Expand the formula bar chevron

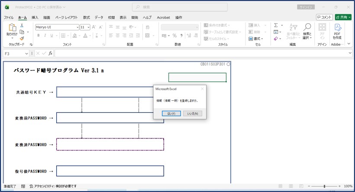pos(350,53)
